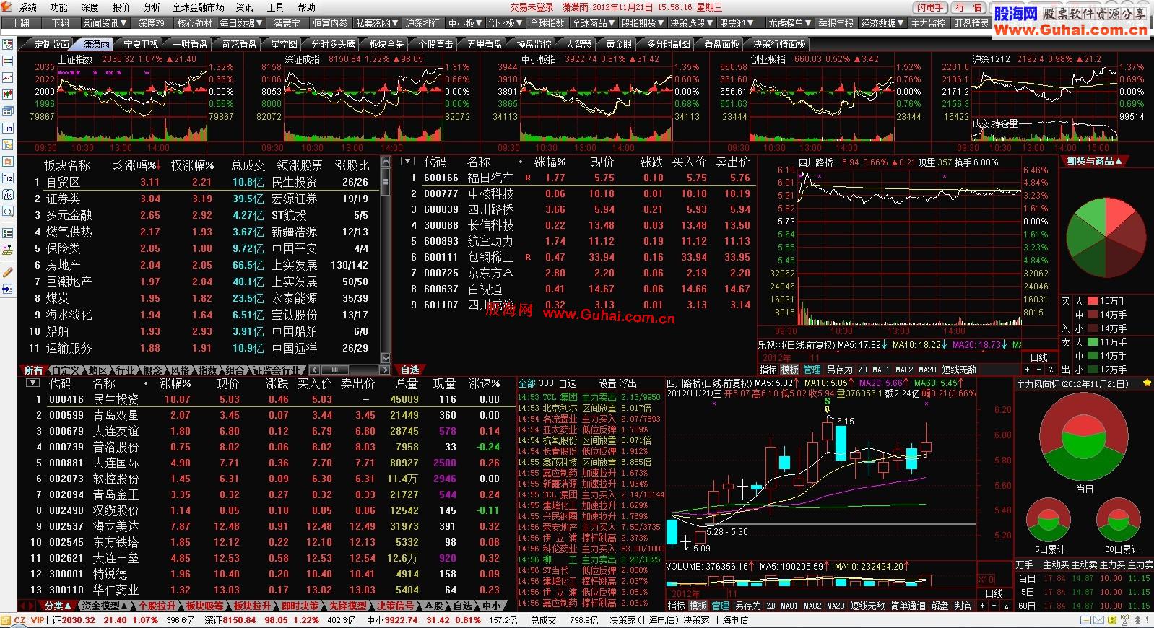Select the 概念 board category tab

point(152,370)
